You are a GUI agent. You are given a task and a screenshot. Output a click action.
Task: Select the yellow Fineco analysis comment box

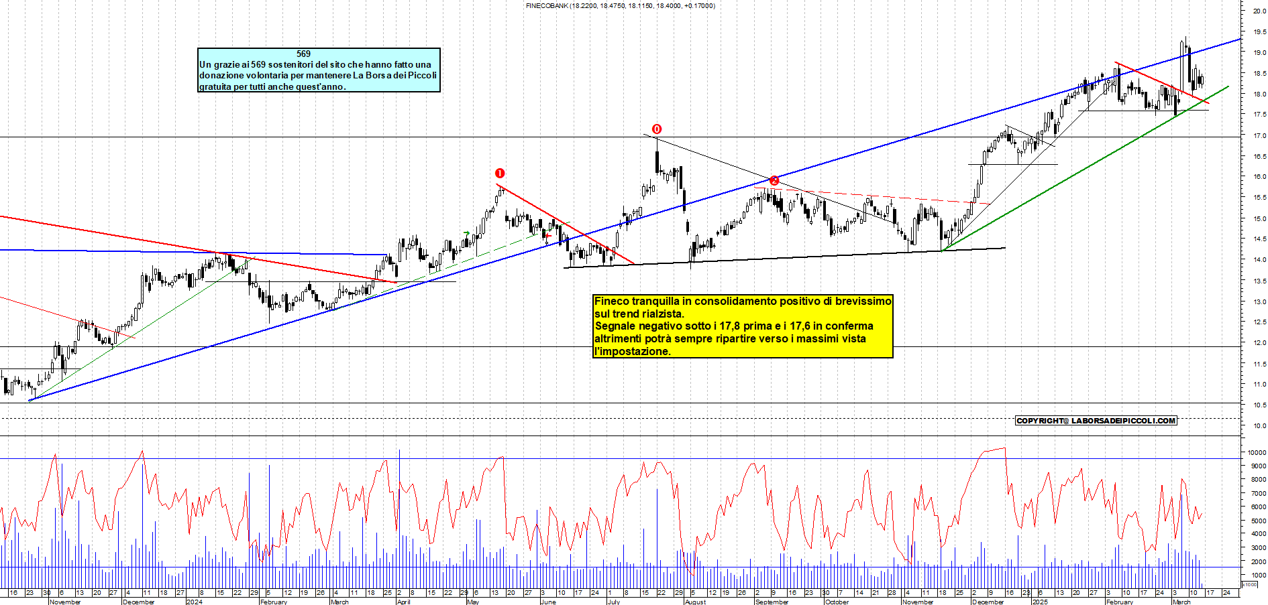[x=743, y=326]
